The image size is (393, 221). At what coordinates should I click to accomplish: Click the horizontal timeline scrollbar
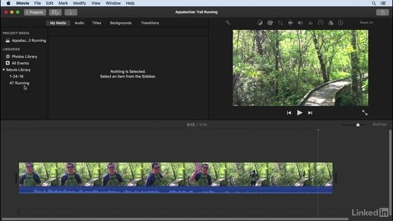(175, 219)
